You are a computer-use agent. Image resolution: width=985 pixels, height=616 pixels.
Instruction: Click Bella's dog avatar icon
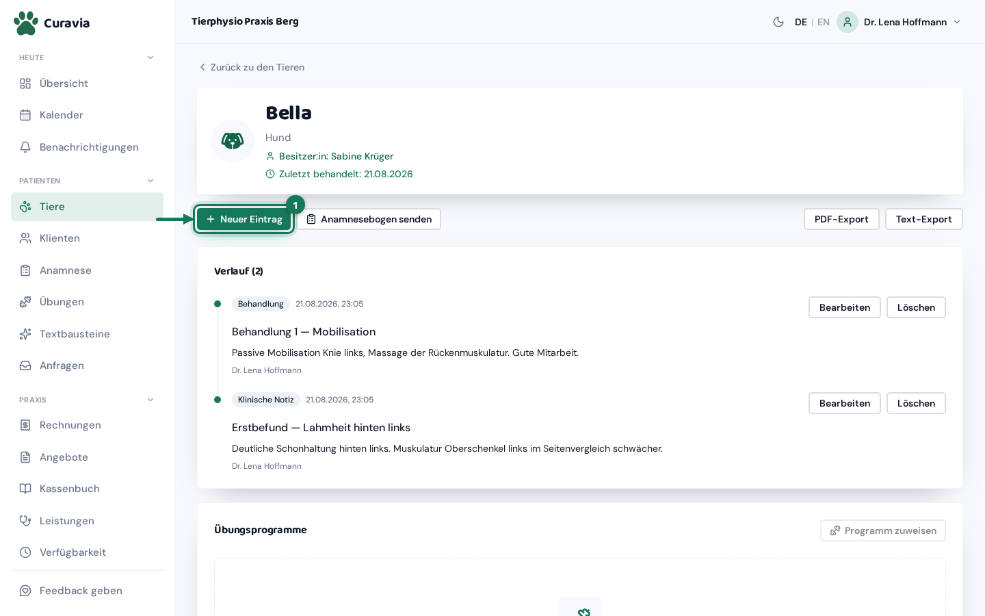click(233, 141)
